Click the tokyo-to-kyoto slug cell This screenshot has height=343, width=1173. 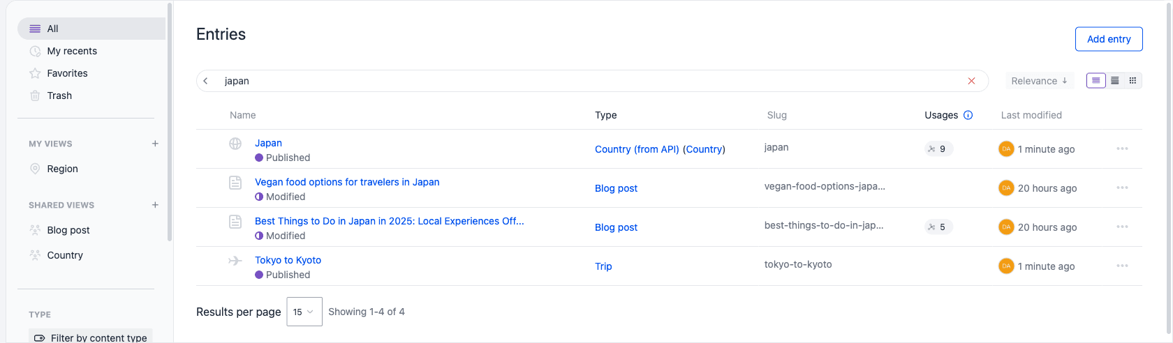pyautogui.click(x=798, y=264)
